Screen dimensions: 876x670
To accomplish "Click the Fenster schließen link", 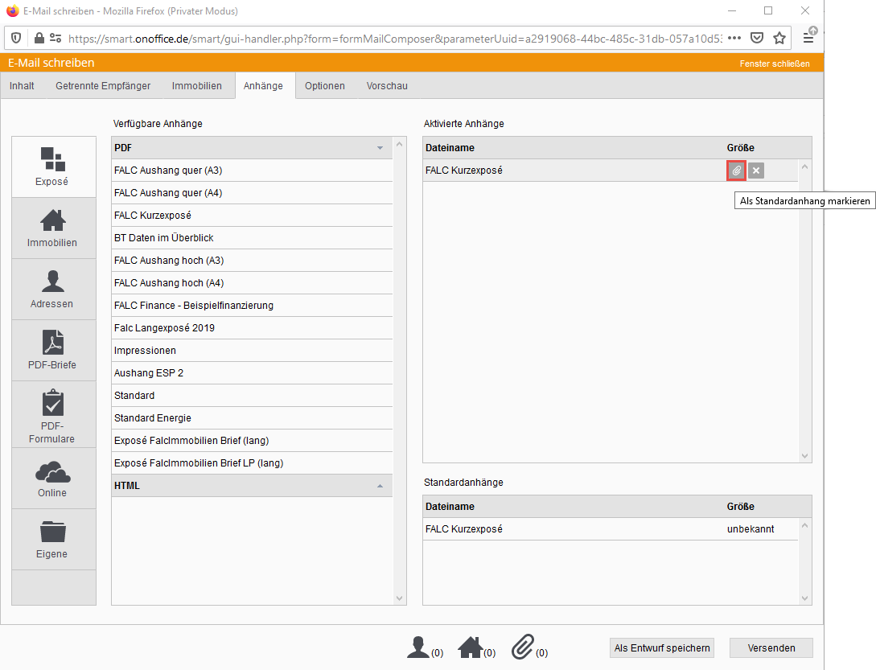I will pos(774,64).
